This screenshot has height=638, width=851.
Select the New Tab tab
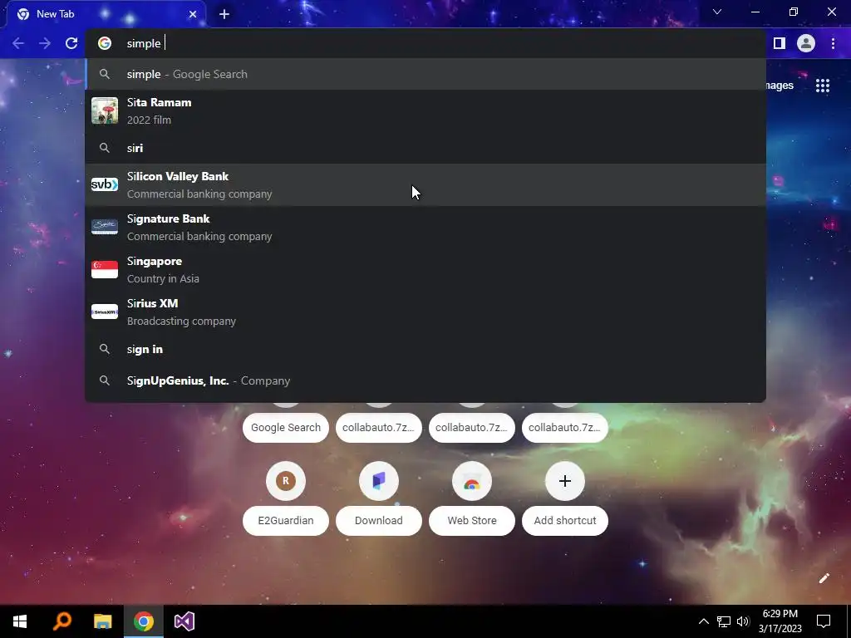tap(106, 14)
